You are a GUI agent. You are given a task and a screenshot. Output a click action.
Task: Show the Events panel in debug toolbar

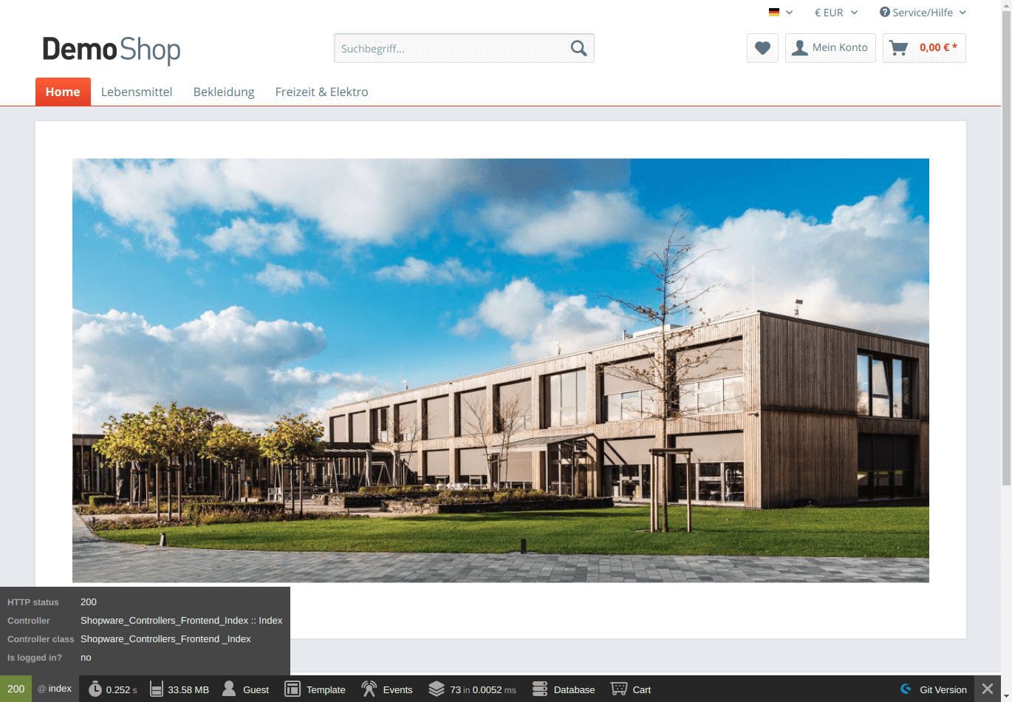click(387, 689)
